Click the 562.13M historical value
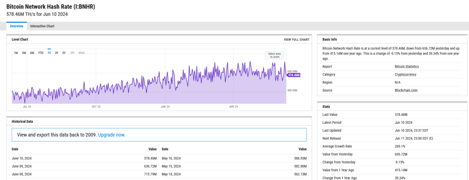 pyautogui.click(x=300, y=174)
